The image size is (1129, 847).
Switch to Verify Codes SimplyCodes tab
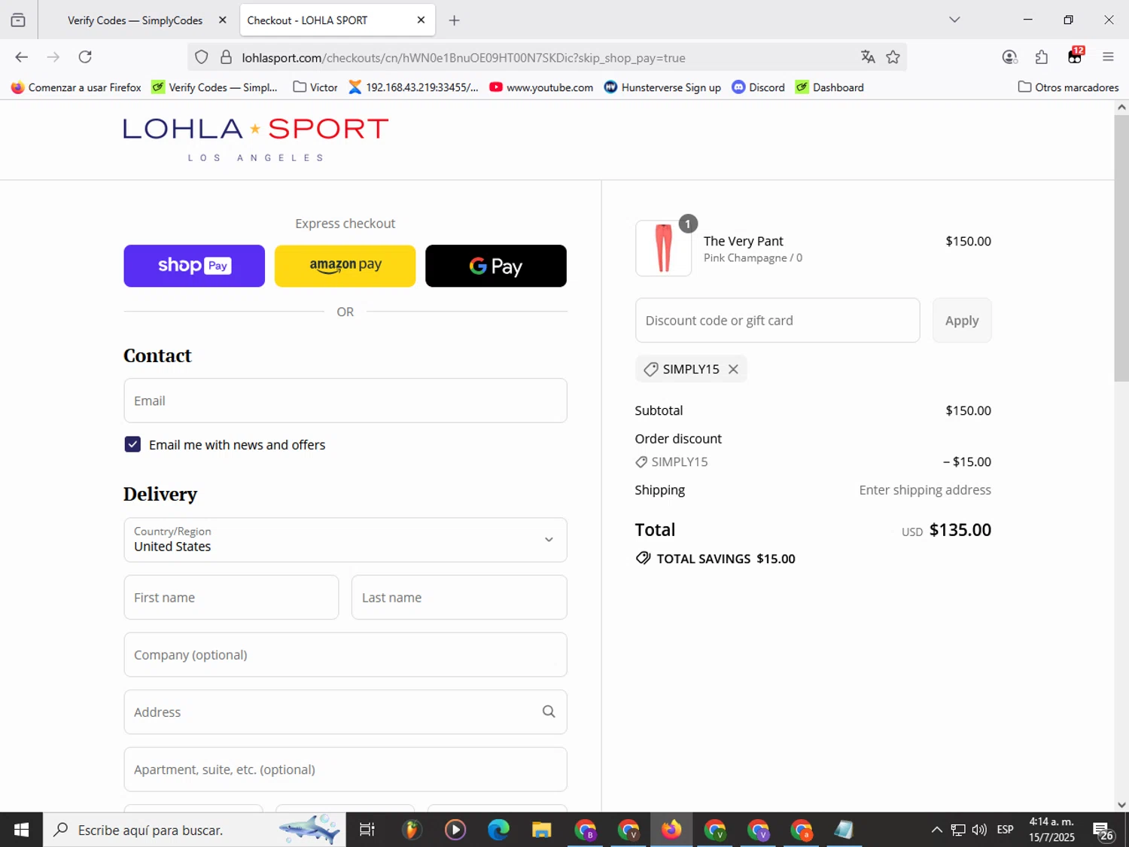tap(135, 20)
